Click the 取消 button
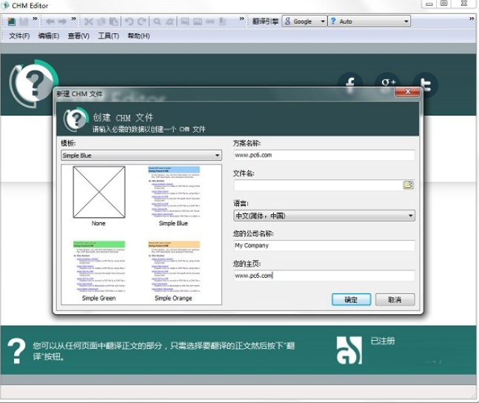 tap(395, 299)
